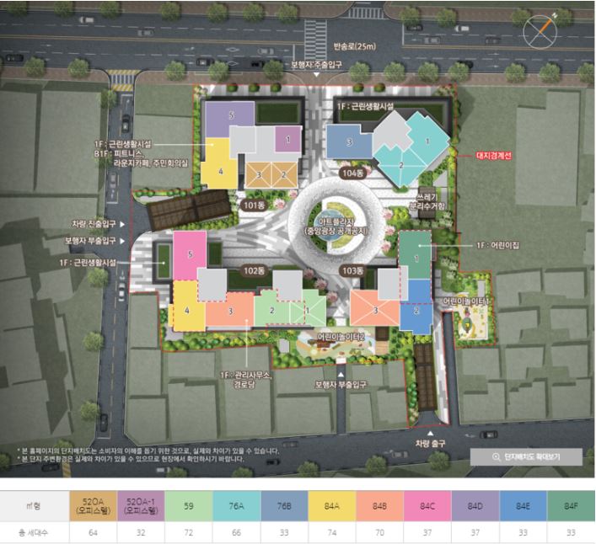Select the 84B type legend swatch
Viewport: 596px width, 544px height.
(x=379, y=505)
